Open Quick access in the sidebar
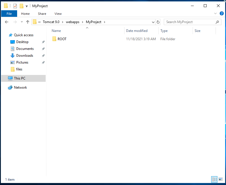This screenshot has height=185, width=226. 24,35
